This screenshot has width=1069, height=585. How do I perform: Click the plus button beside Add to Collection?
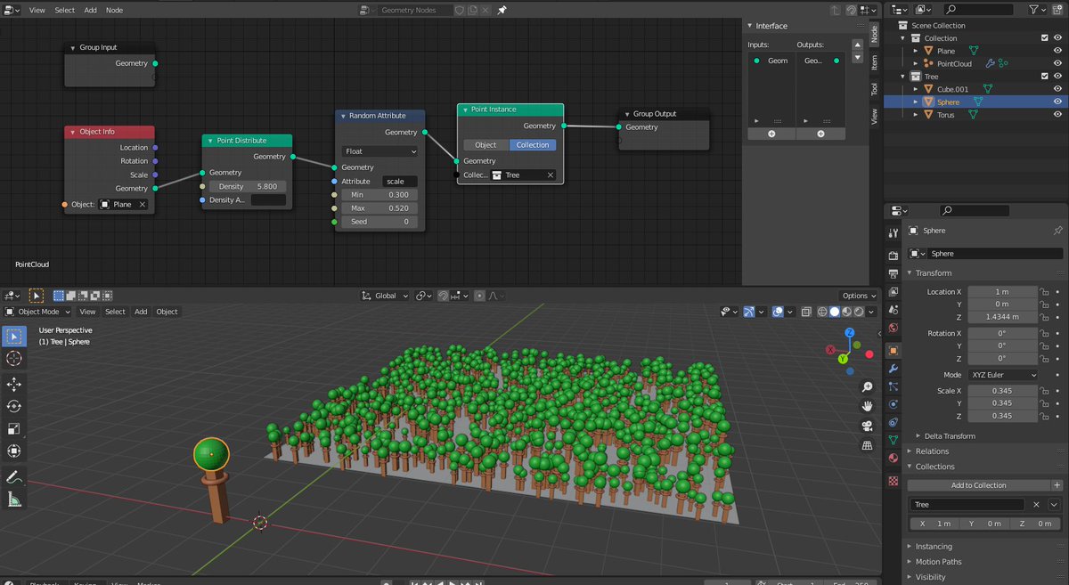coord(1057,485)
